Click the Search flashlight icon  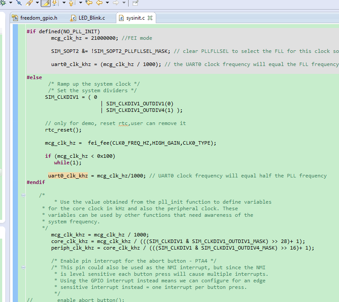(29, 3)
